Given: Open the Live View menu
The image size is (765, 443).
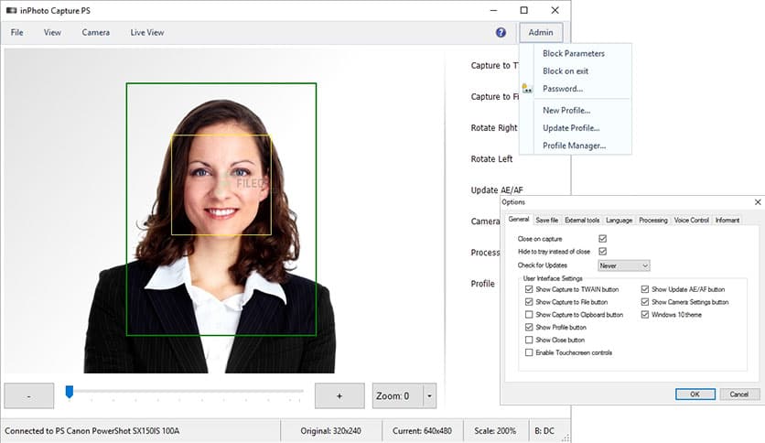Looking at the screenshot, I should pyautogui.click(x=146, y=32).
